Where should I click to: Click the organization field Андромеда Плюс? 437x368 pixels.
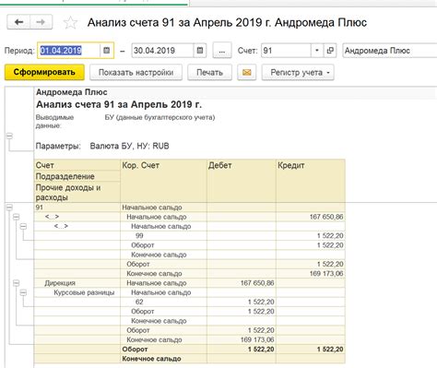390,51
